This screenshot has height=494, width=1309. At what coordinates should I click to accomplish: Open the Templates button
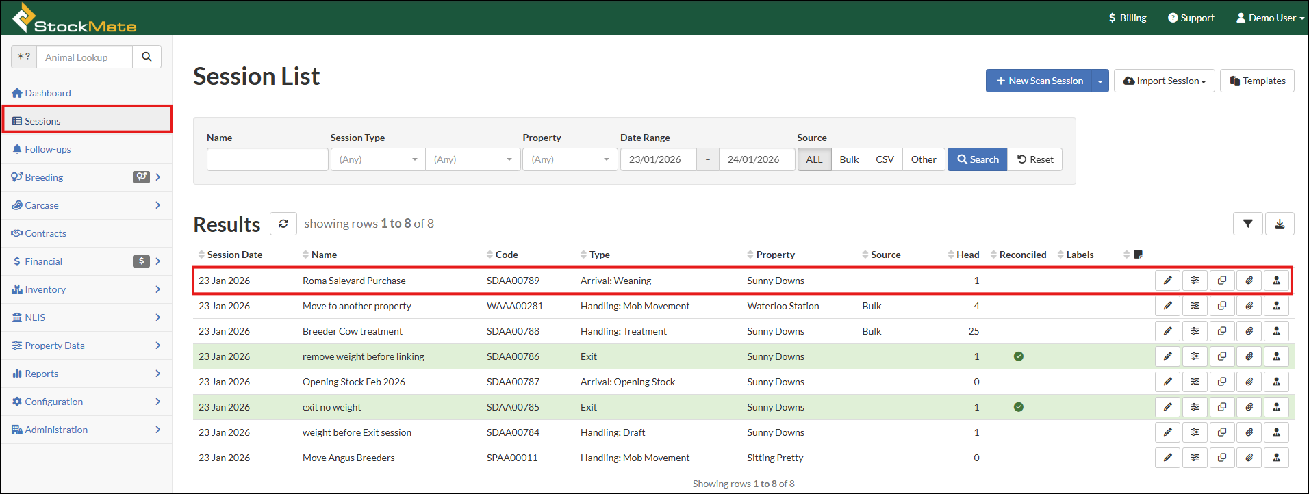point(1257,81)
